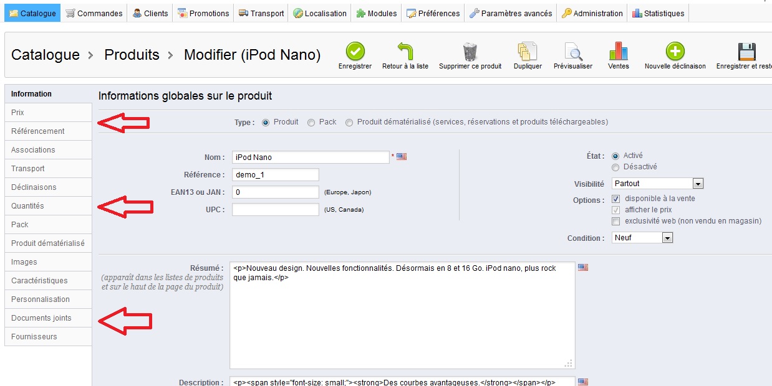Select the Déclinaisons side tab
This screenshot has width=772, height=386.
48,187
